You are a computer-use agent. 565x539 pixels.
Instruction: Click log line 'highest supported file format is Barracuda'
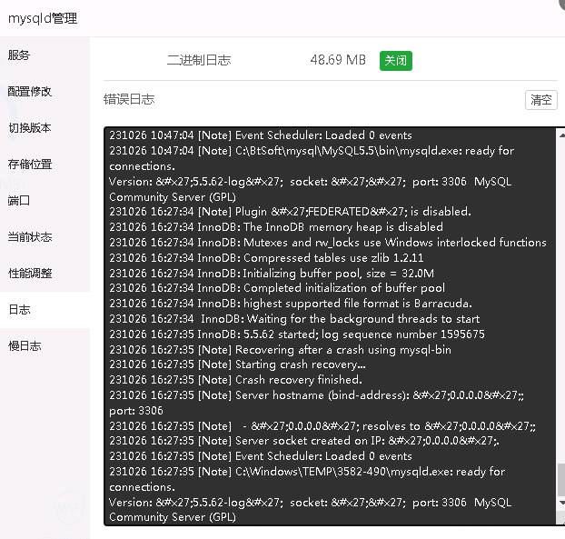pos(291,304)
